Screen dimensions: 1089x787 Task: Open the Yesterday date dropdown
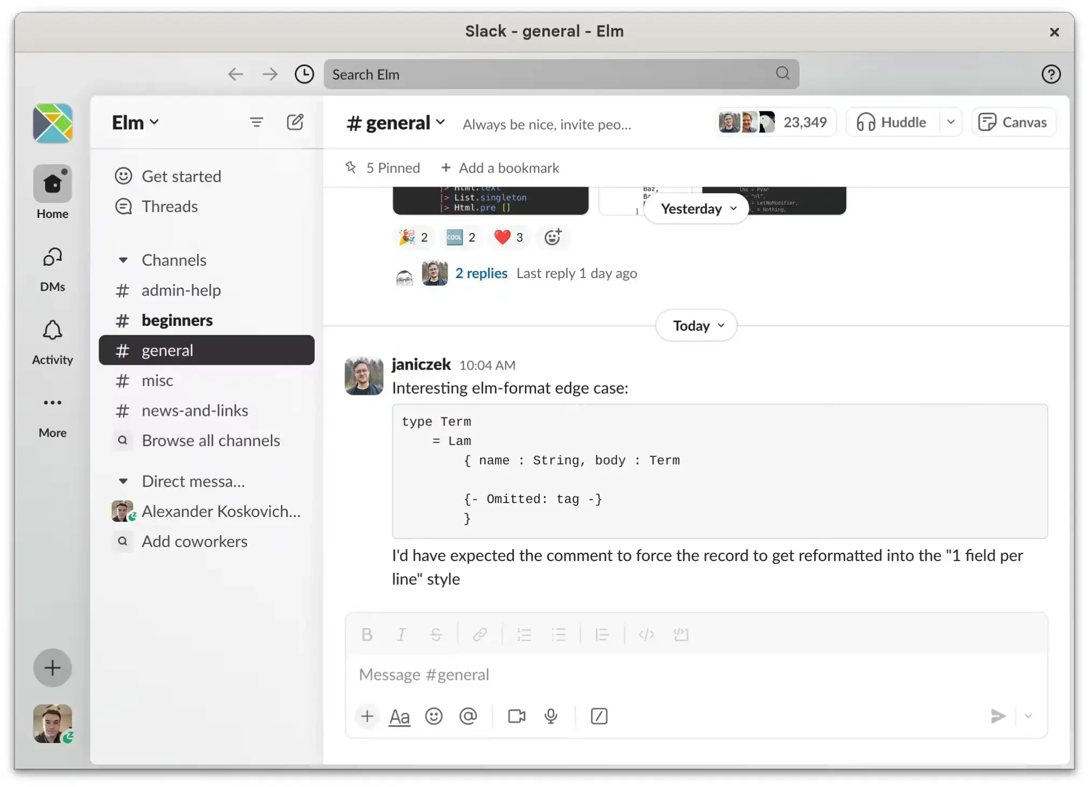[697, 208]
